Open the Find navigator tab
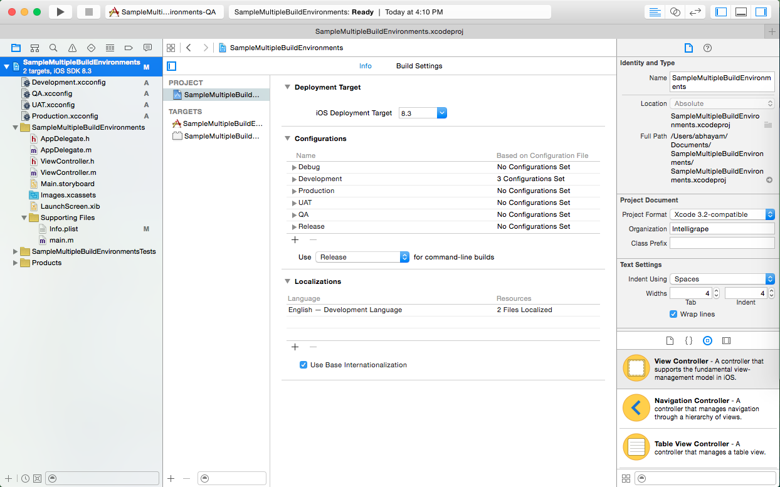The height and width of the screenshot is (487, 780). pos(53,48)
